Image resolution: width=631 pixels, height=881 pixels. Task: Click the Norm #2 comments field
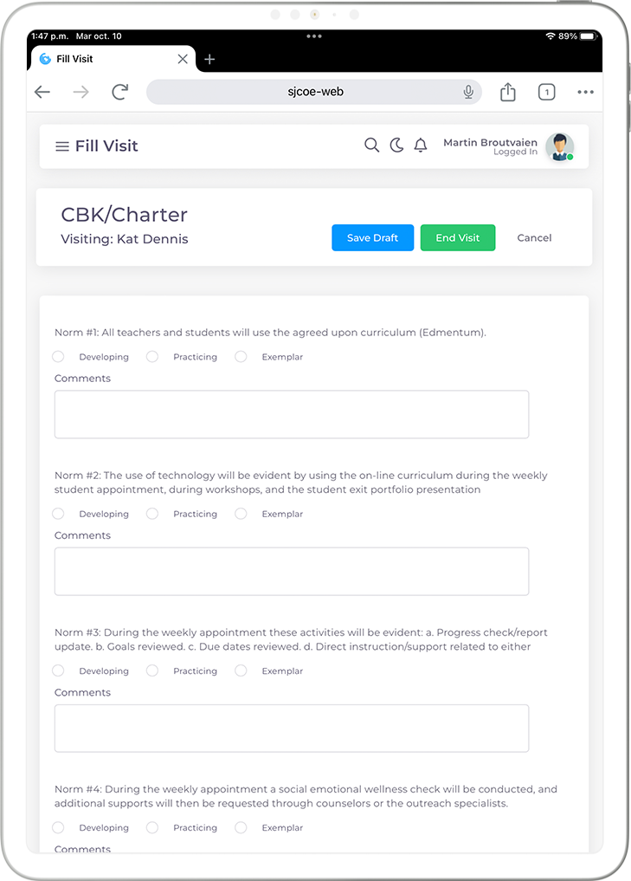292,571
